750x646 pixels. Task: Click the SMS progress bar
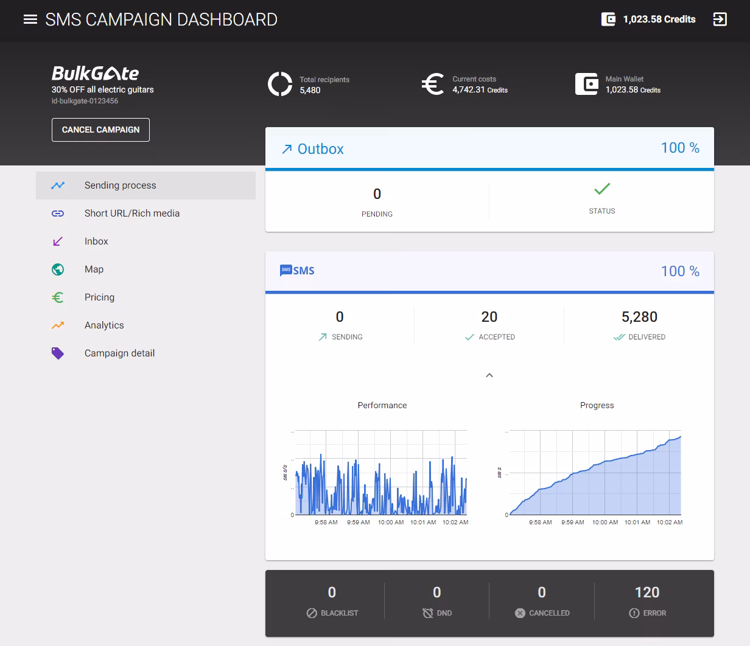pos(489,293)
